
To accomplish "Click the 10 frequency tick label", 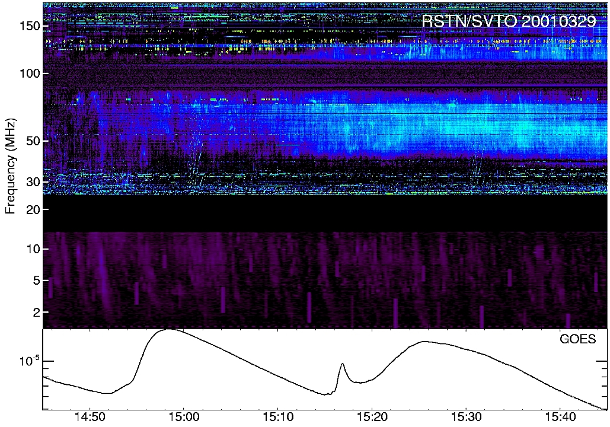I will [x=34, y=248].
